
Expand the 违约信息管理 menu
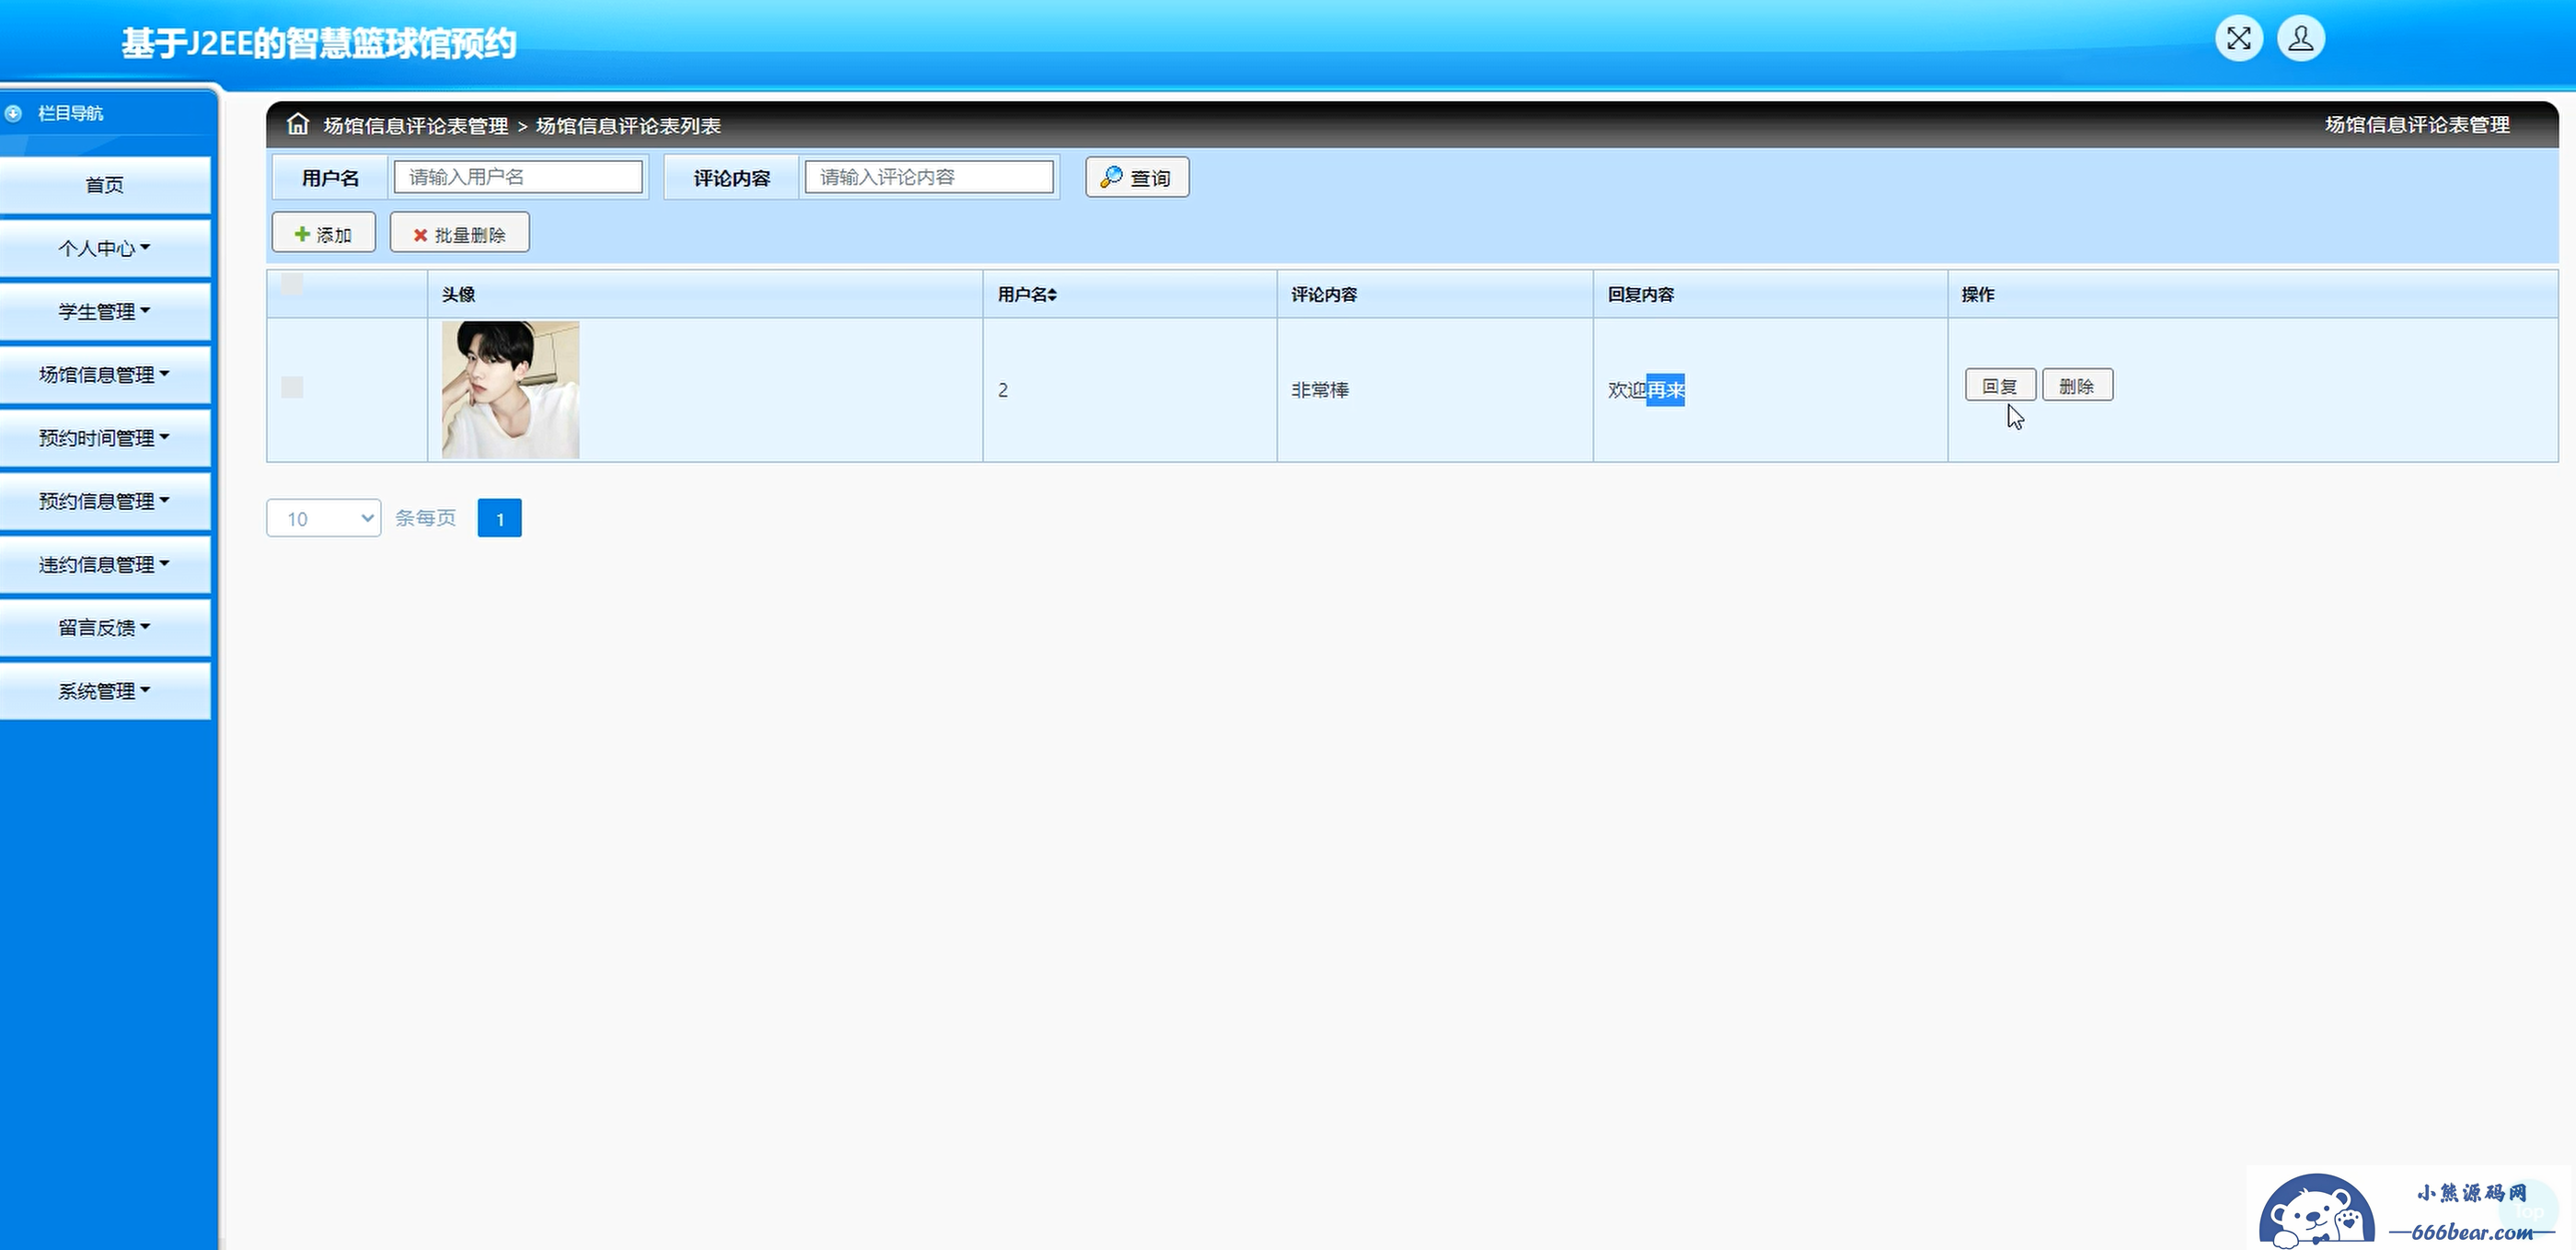point(105,564)
